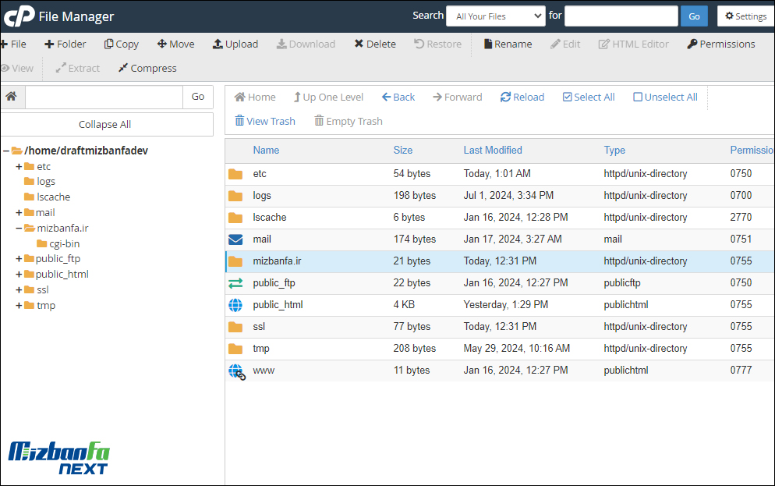This screenshot has height=486, width=775.
Task: Select logs in the folder tree
Action: [x=45, y=182]
